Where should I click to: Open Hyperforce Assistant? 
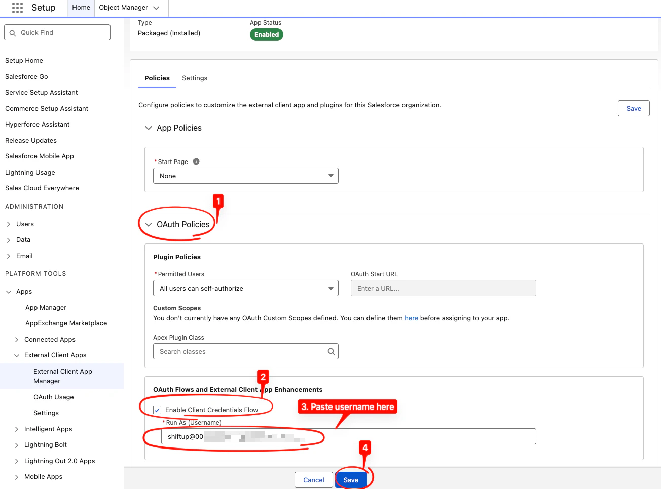tap(38, 125)
